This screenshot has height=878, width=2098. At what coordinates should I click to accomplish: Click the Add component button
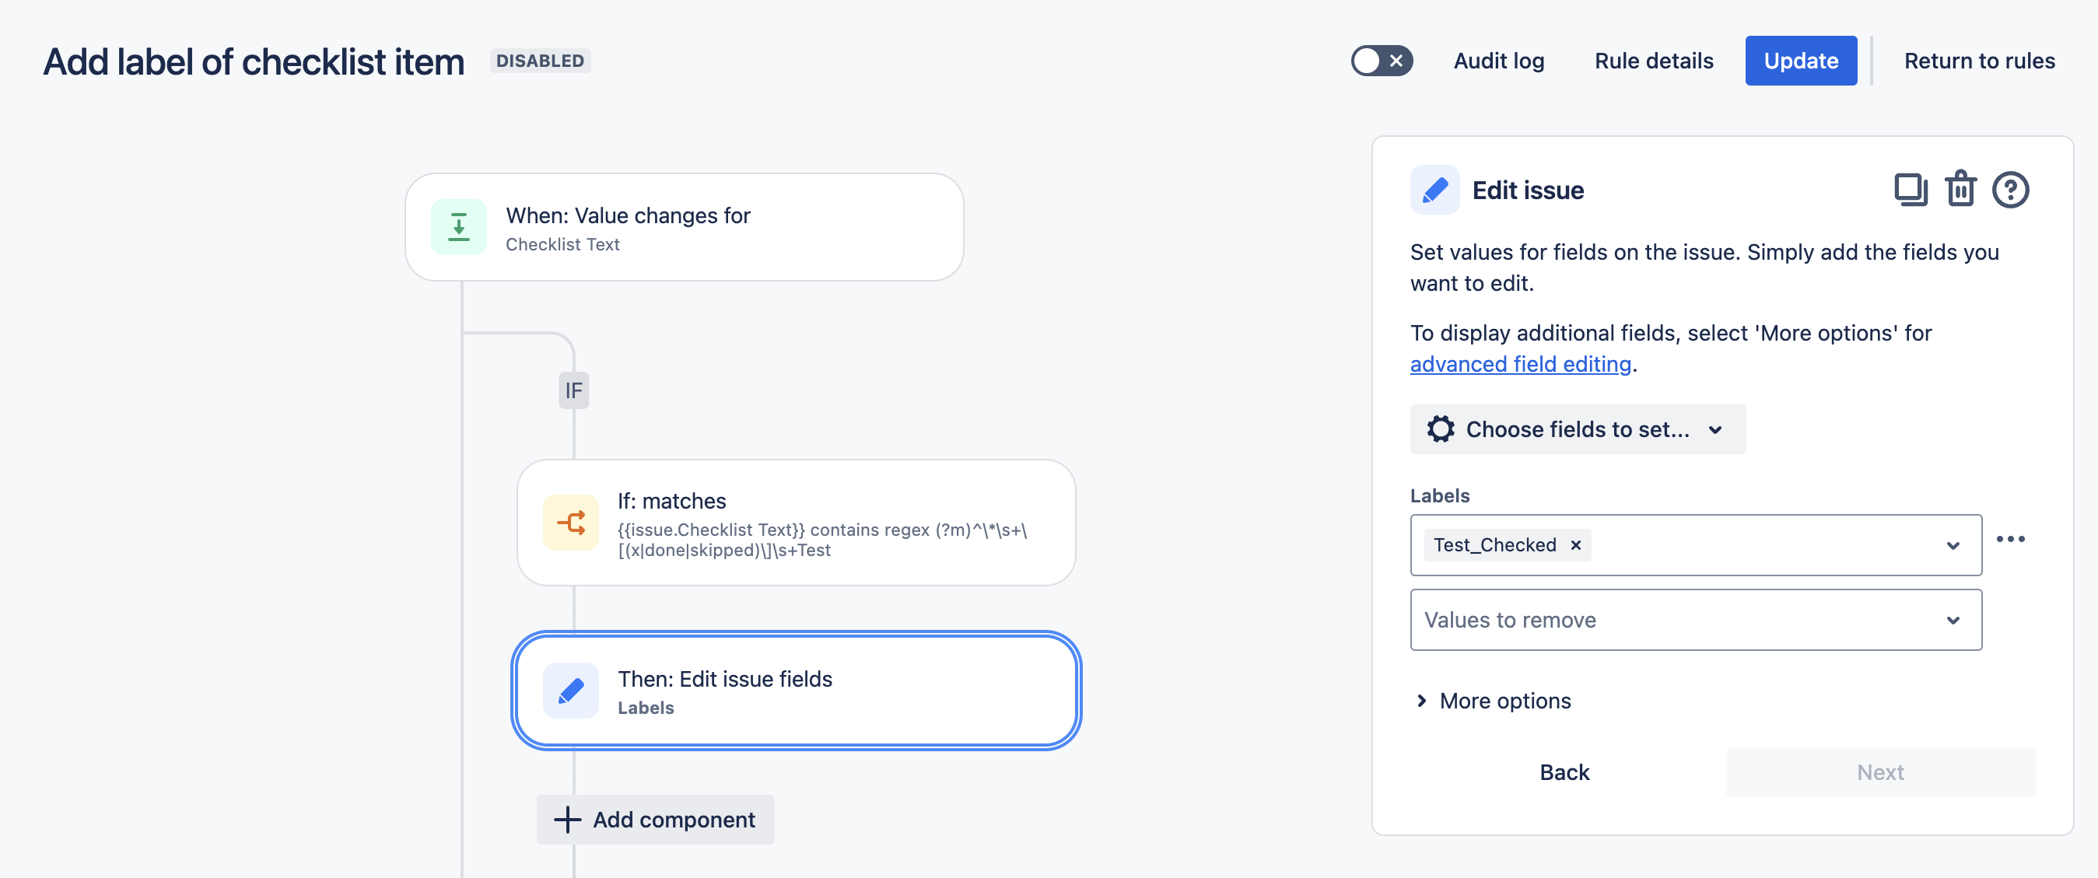(655, 820)
